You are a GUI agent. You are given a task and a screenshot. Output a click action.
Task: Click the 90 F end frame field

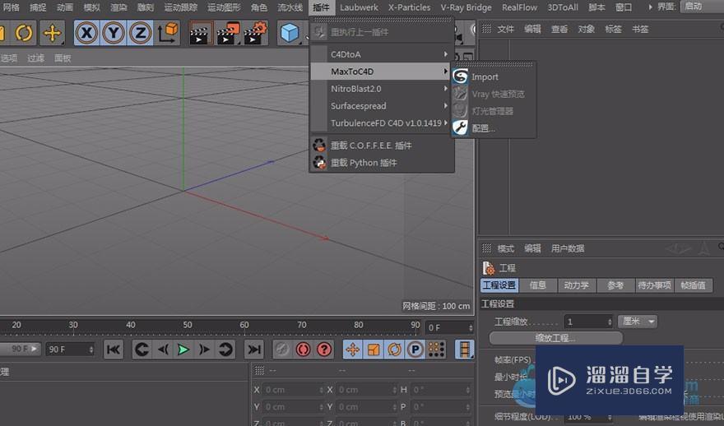click(70, 350)
